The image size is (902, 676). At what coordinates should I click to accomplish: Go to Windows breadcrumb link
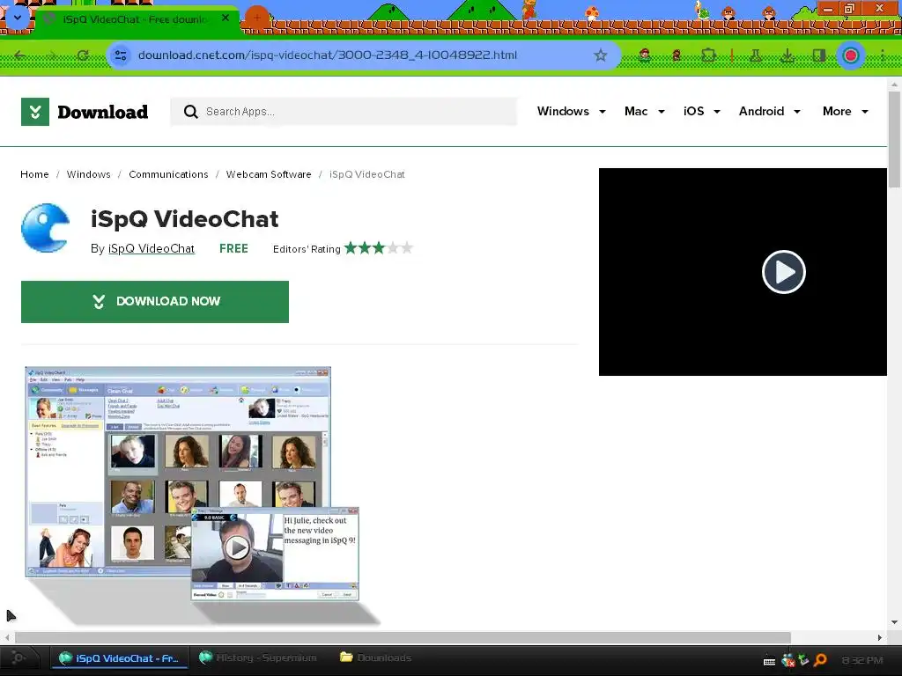89,174
